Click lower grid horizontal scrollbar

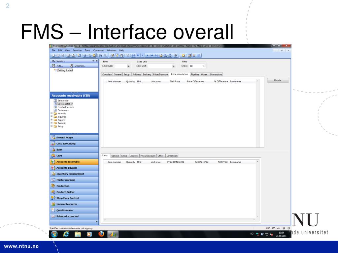(x=179, y=219)
